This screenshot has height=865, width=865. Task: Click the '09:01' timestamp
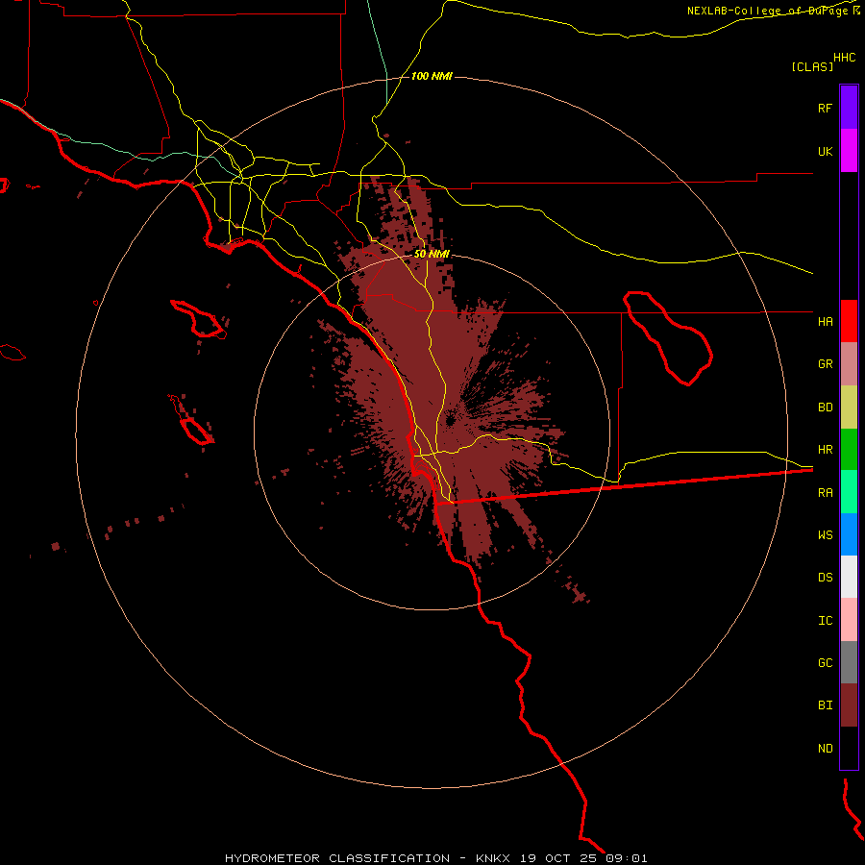coord(626,858)
